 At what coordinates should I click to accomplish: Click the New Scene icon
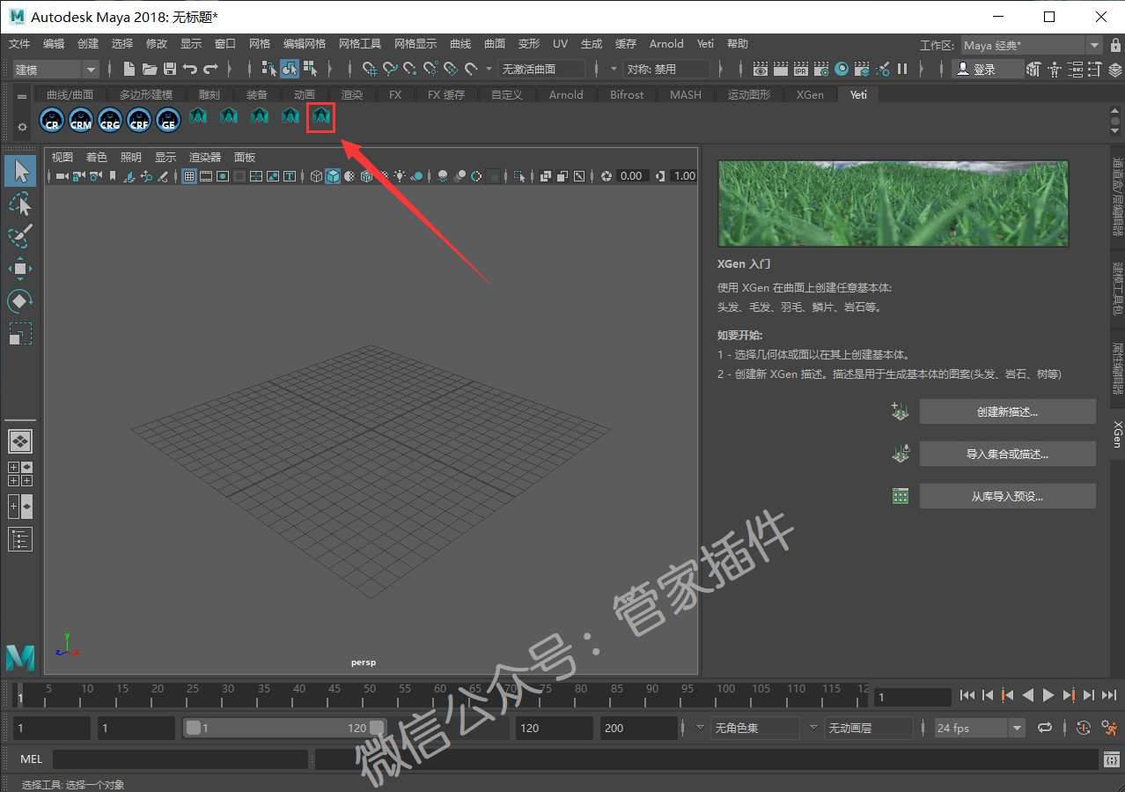129,69
